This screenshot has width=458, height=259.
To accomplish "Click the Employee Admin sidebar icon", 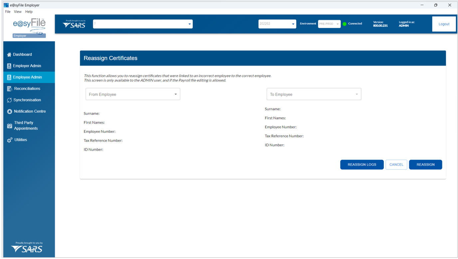I will pyautogui.click(x=9, y=77).
